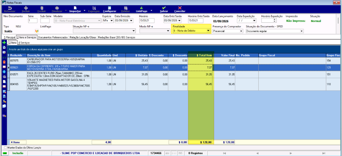Sort by the Reduzido column header

(18, 55)
